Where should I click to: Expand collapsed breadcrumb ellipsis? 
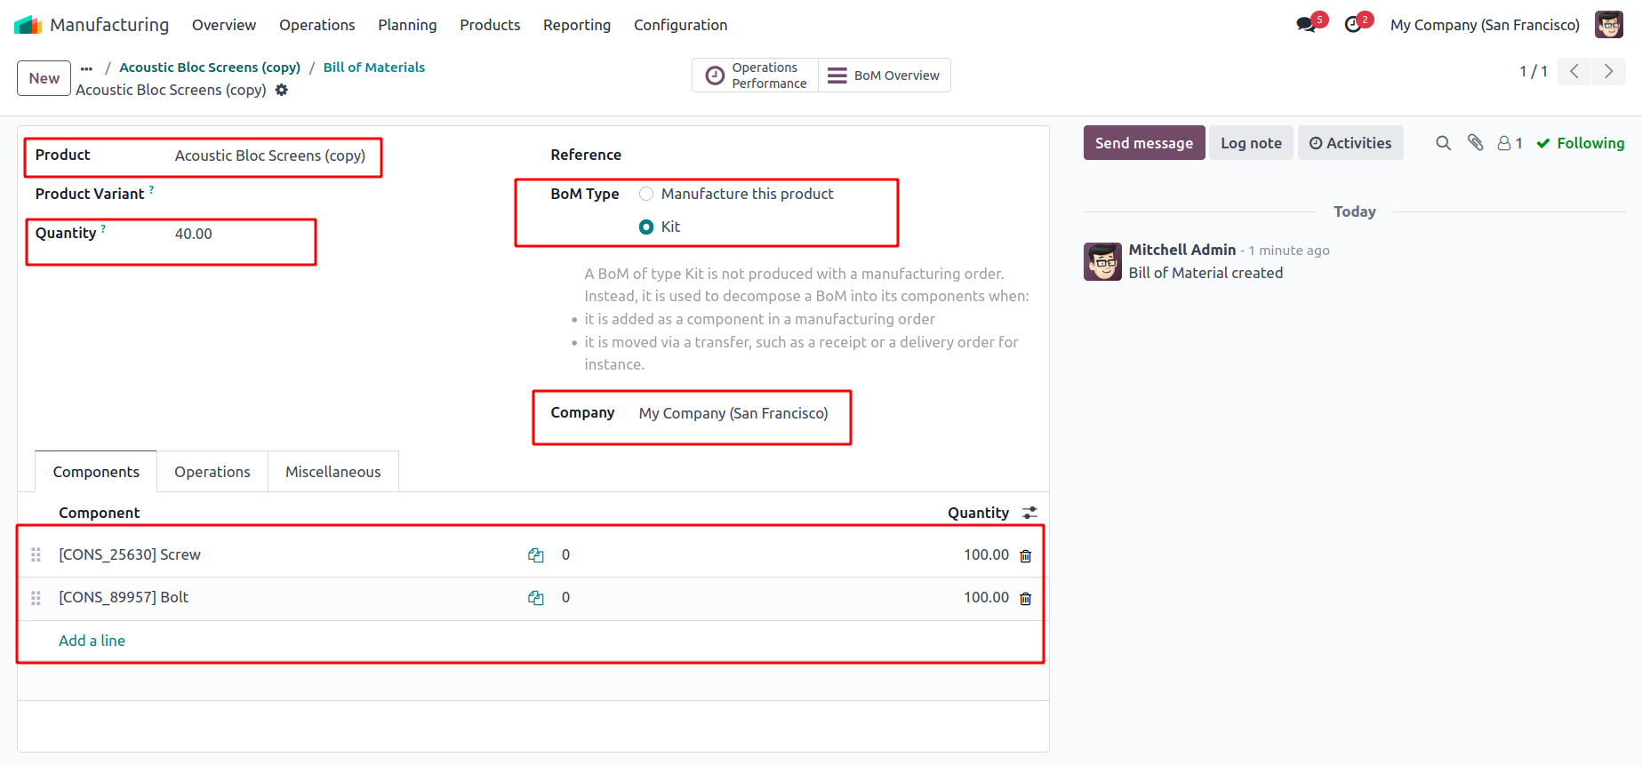coord(86,68)
